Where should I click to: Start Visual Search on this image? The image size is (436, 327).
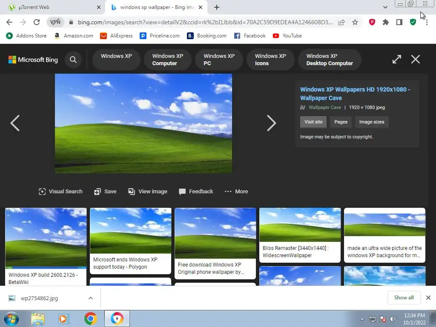[x=60, y=192]
